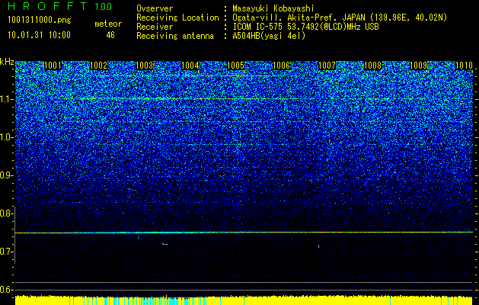
Task: Click the file name 1001311000.png
Action: coord(39,20)
